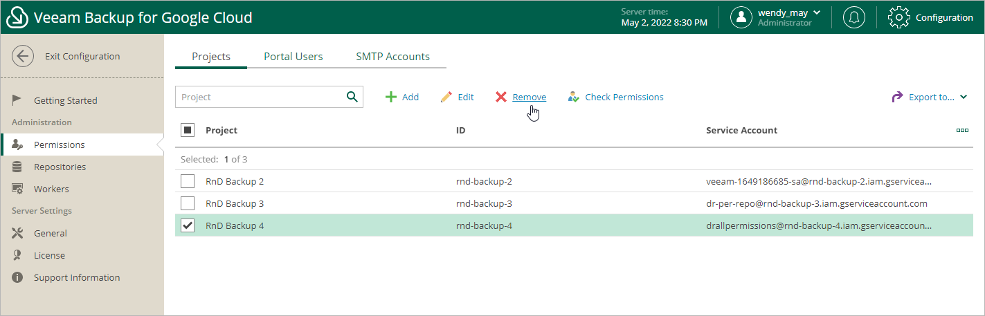The width and height of the screenshot is (985, 316).
Task: Click the rnd-backup-3 ID cell
Action: (484, 203)
